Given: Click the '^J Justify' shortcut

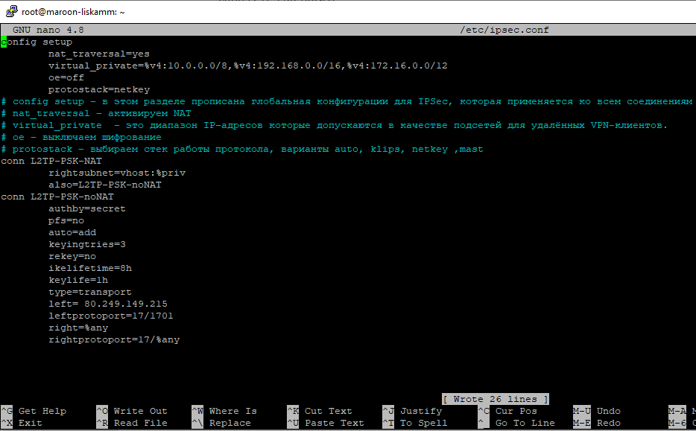Looking at the screenshot, I should pyautogui.click(x=412, y=412).
